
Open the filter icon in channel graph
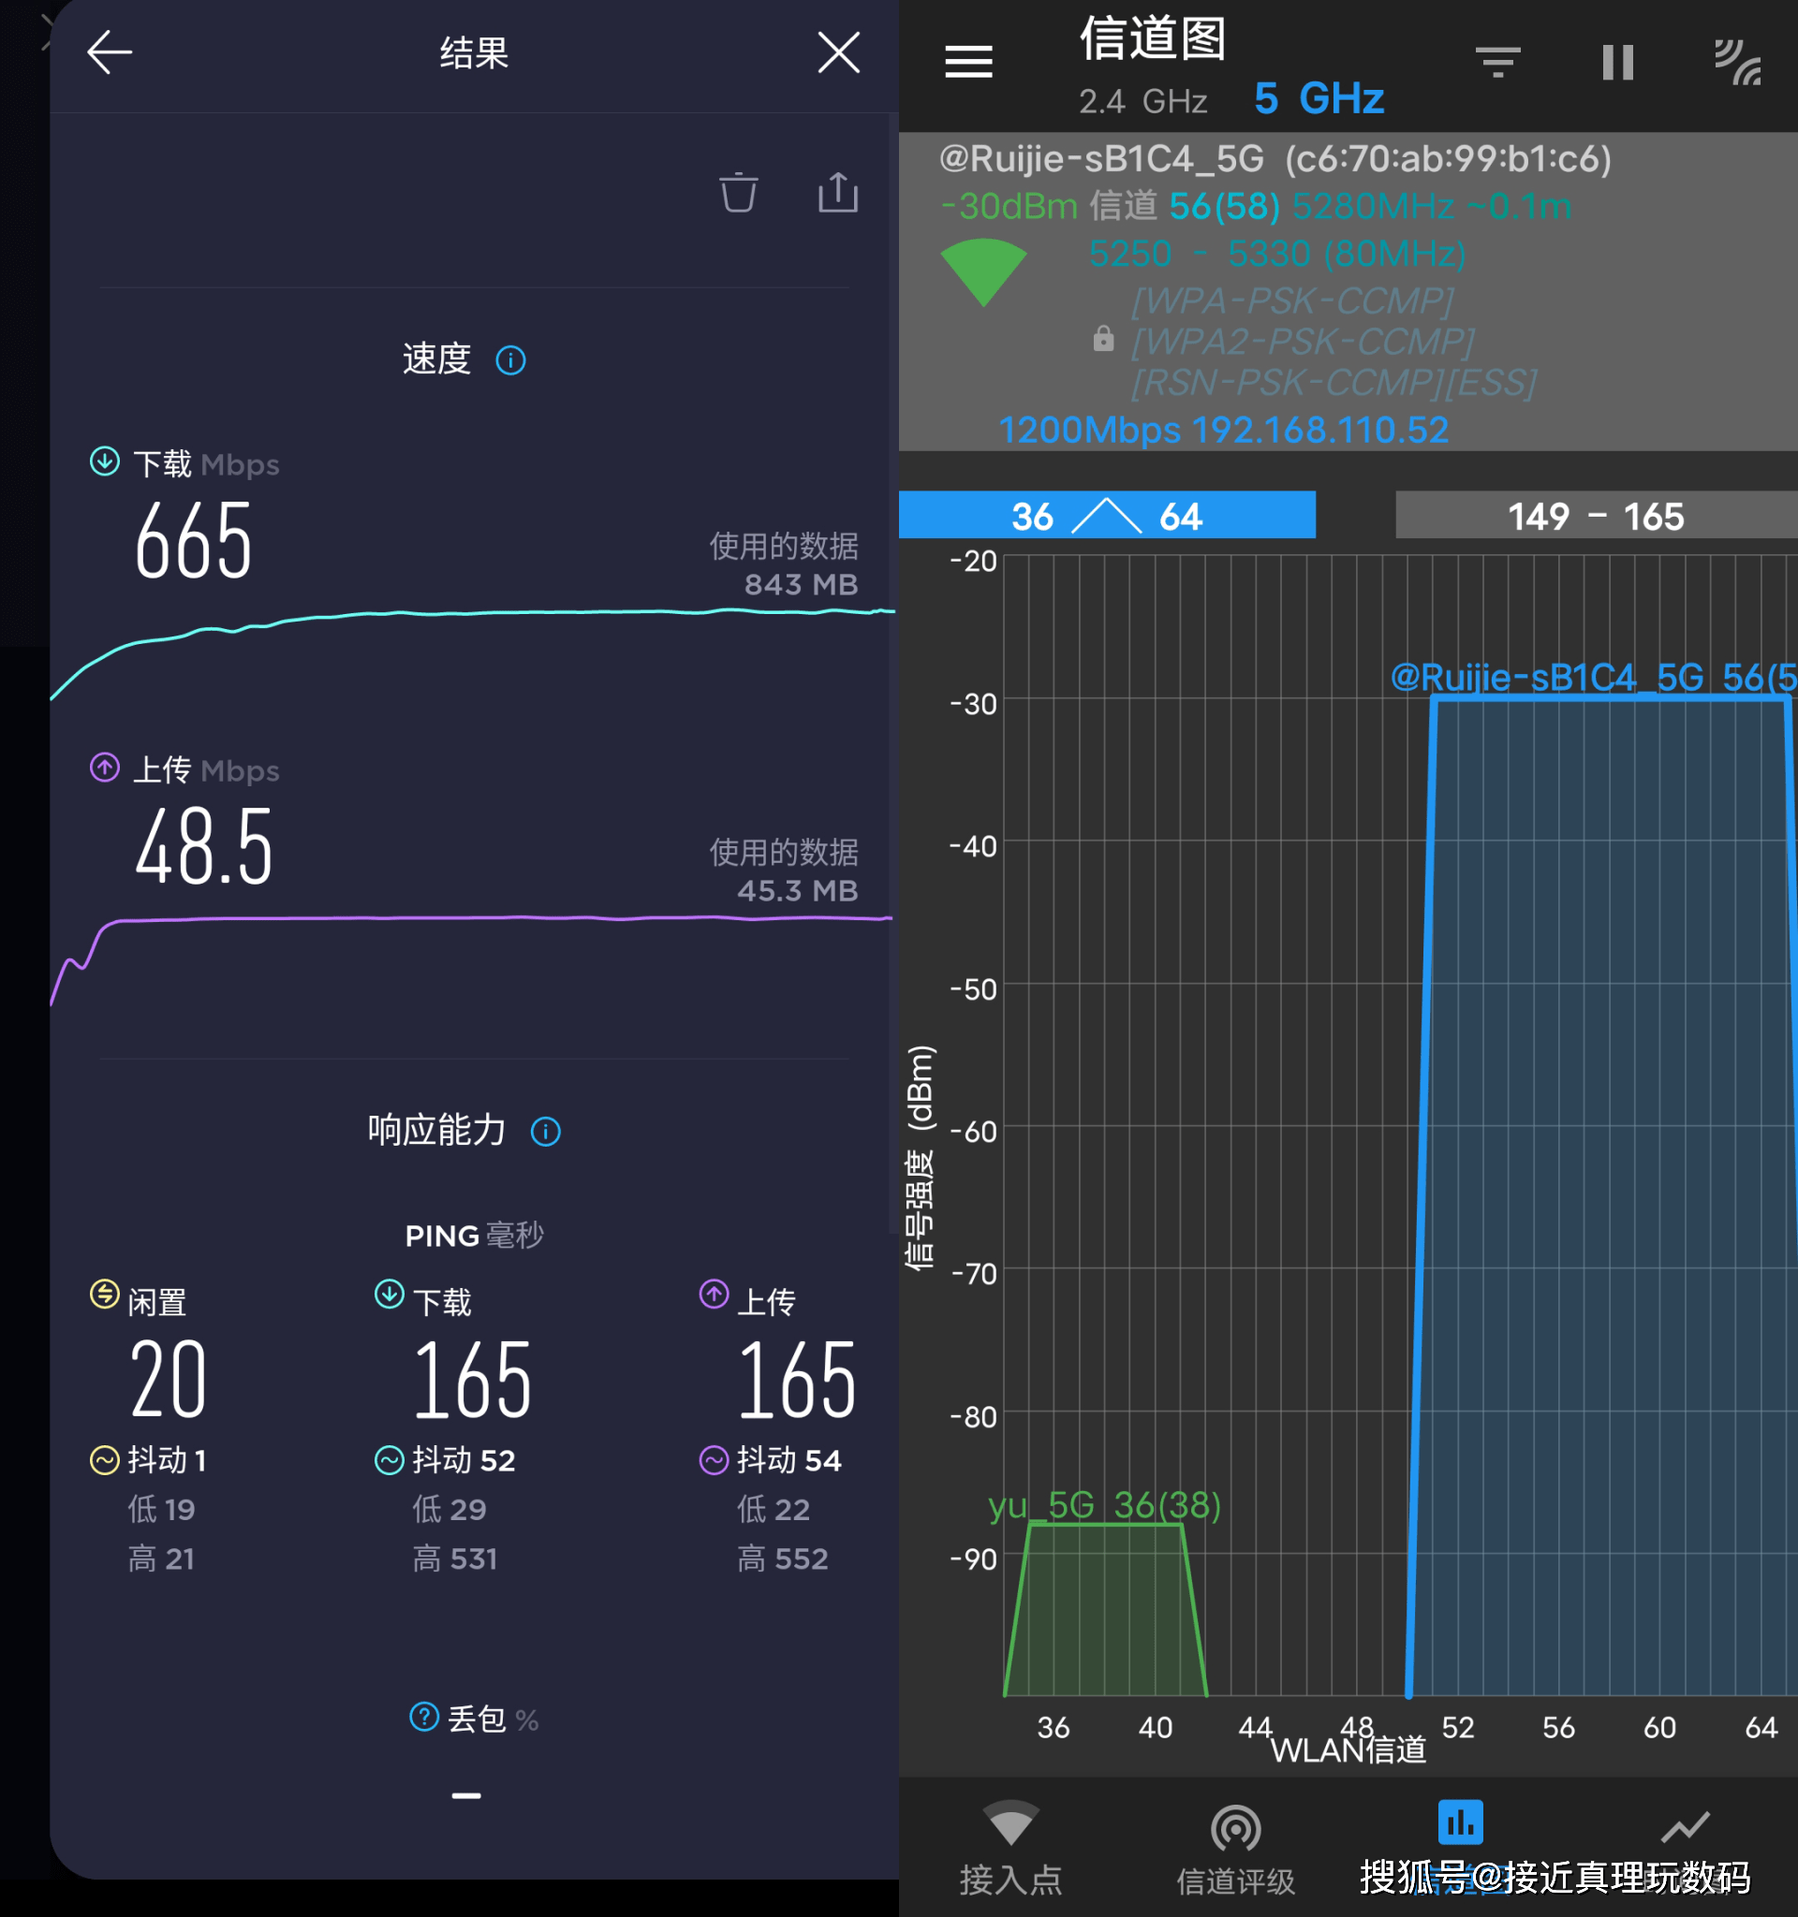coord(1497,63)
